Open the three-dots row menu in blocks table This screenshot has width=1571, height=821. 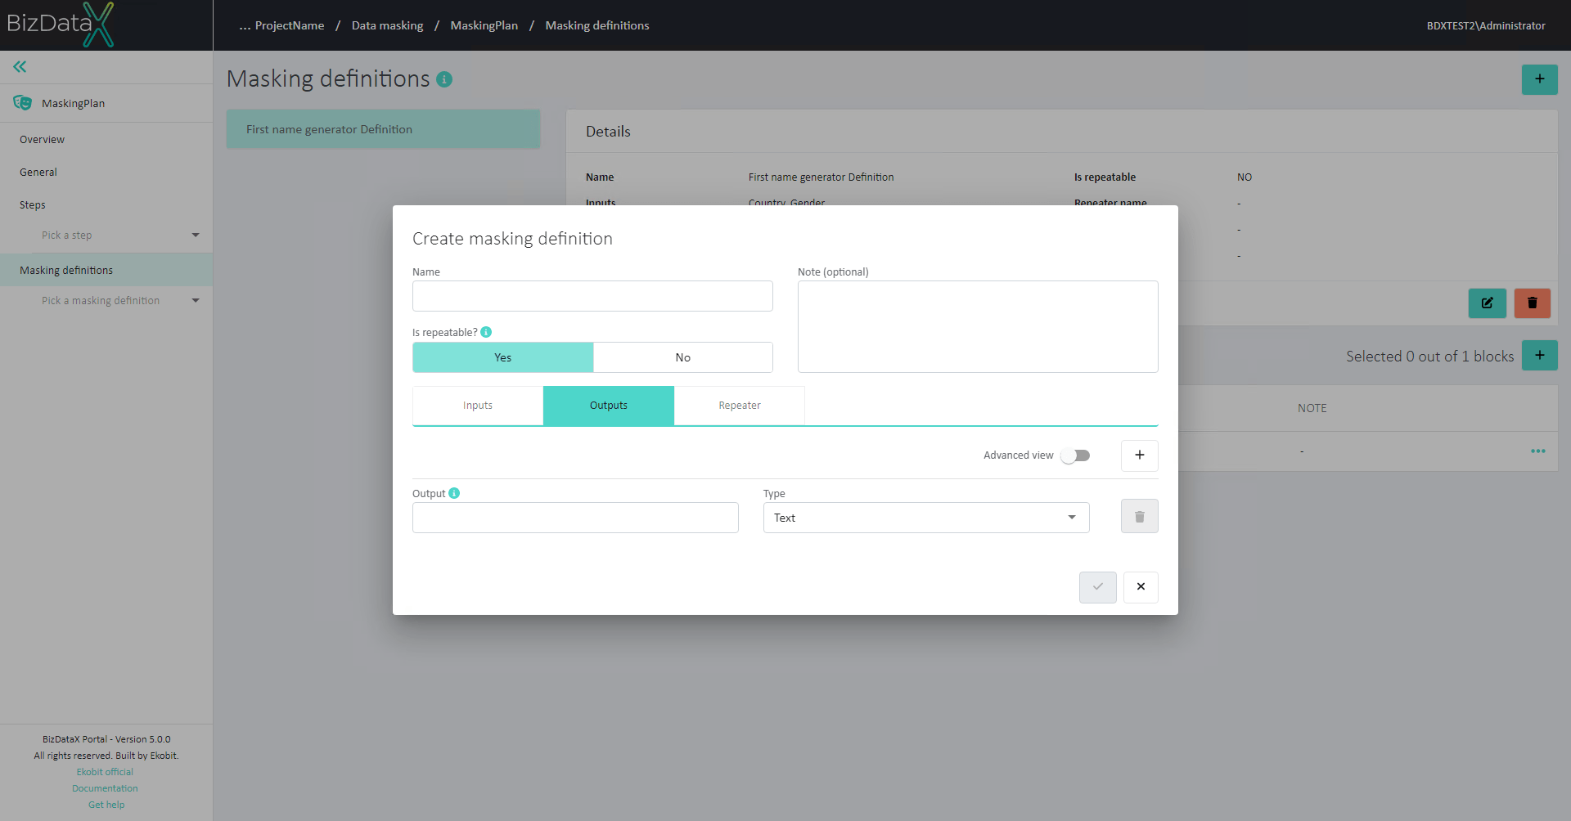coord(1538,451)
